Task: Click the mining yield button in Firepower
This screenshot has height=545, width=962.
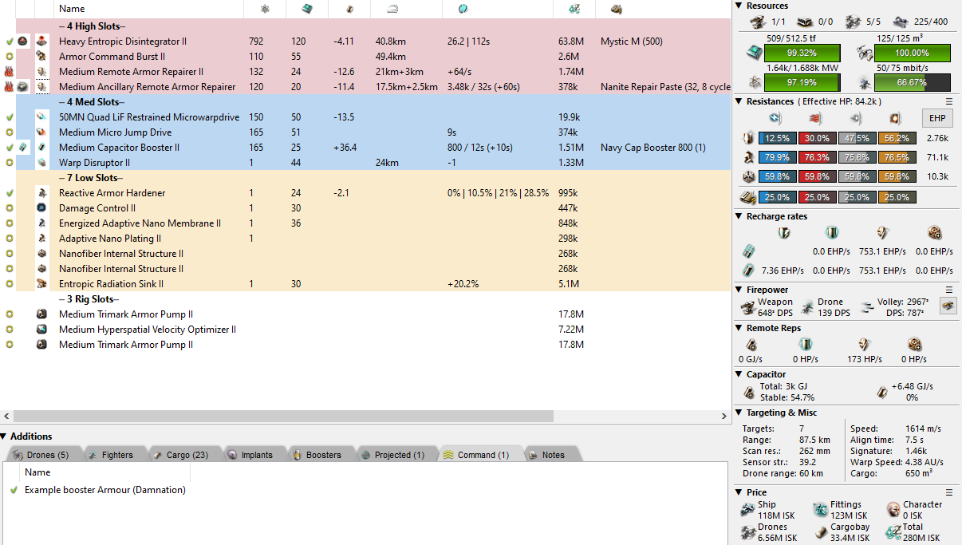Action: pyautogui.click(x=948, y=305)
